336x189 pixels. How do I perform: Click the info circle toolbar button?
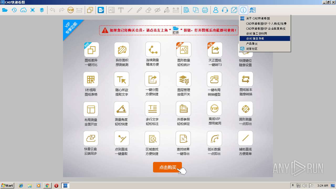[x=243, y=10]
